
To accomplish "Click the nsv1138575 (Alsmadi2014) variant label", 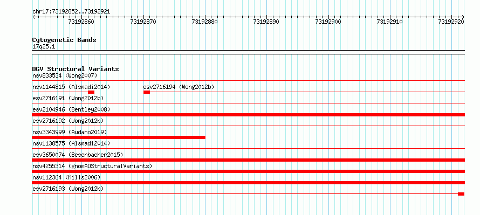I will (x=71, y=143).
